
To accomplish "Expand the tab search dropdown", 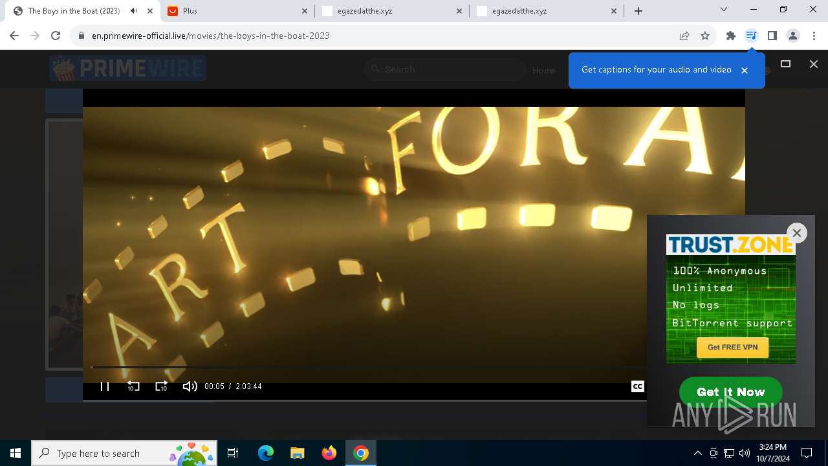I will (724, 10).
